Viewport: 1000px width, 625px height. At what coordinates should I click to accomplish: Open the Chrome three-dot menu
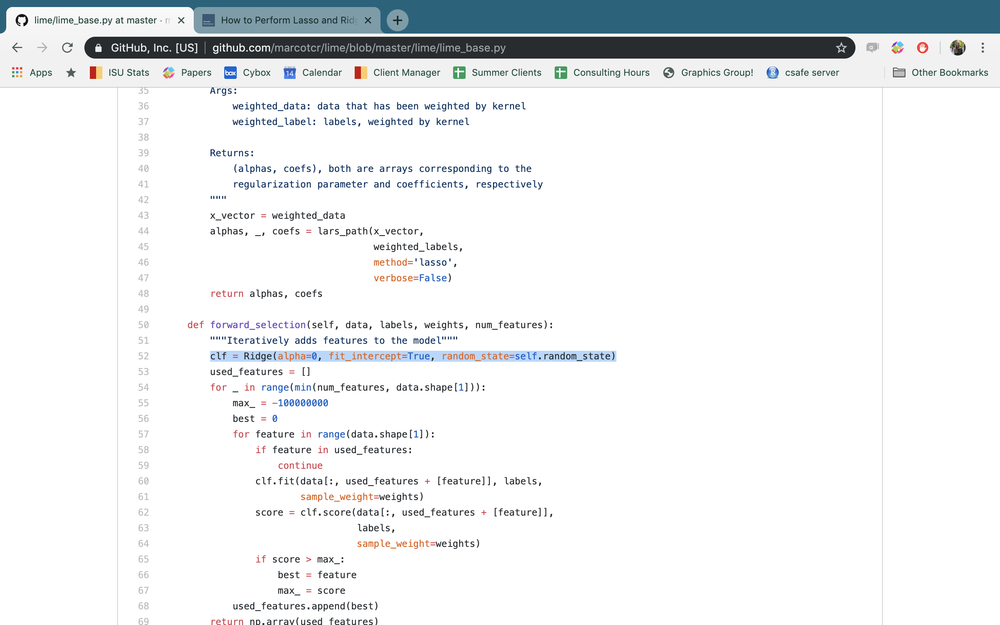tap(983, 48)
